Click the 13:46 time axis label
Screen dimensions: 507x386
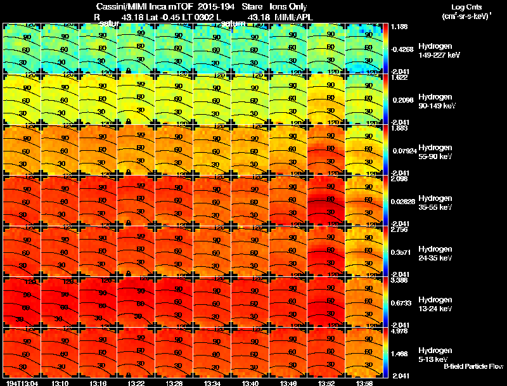tap(288, 383)
